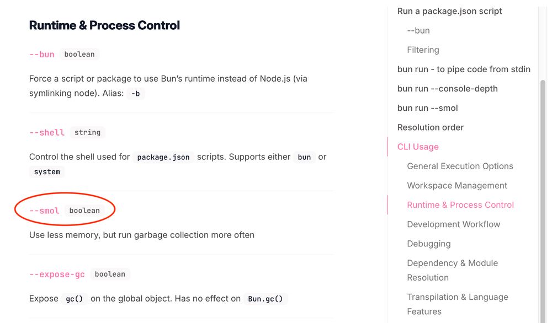Click the --bun entry under Run a package.json script
This screenshot has height=323, width=552.
tap(418, 30)
